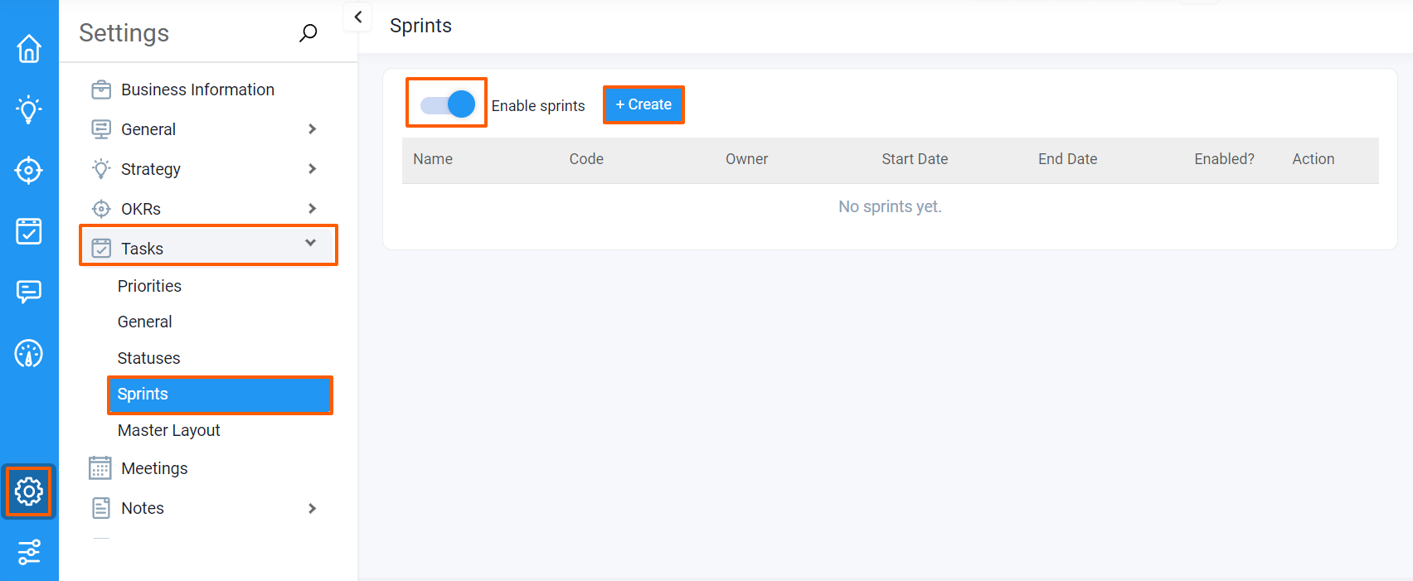
Task: Click the Settings gear icon
Action: click(x=29, y=491)
